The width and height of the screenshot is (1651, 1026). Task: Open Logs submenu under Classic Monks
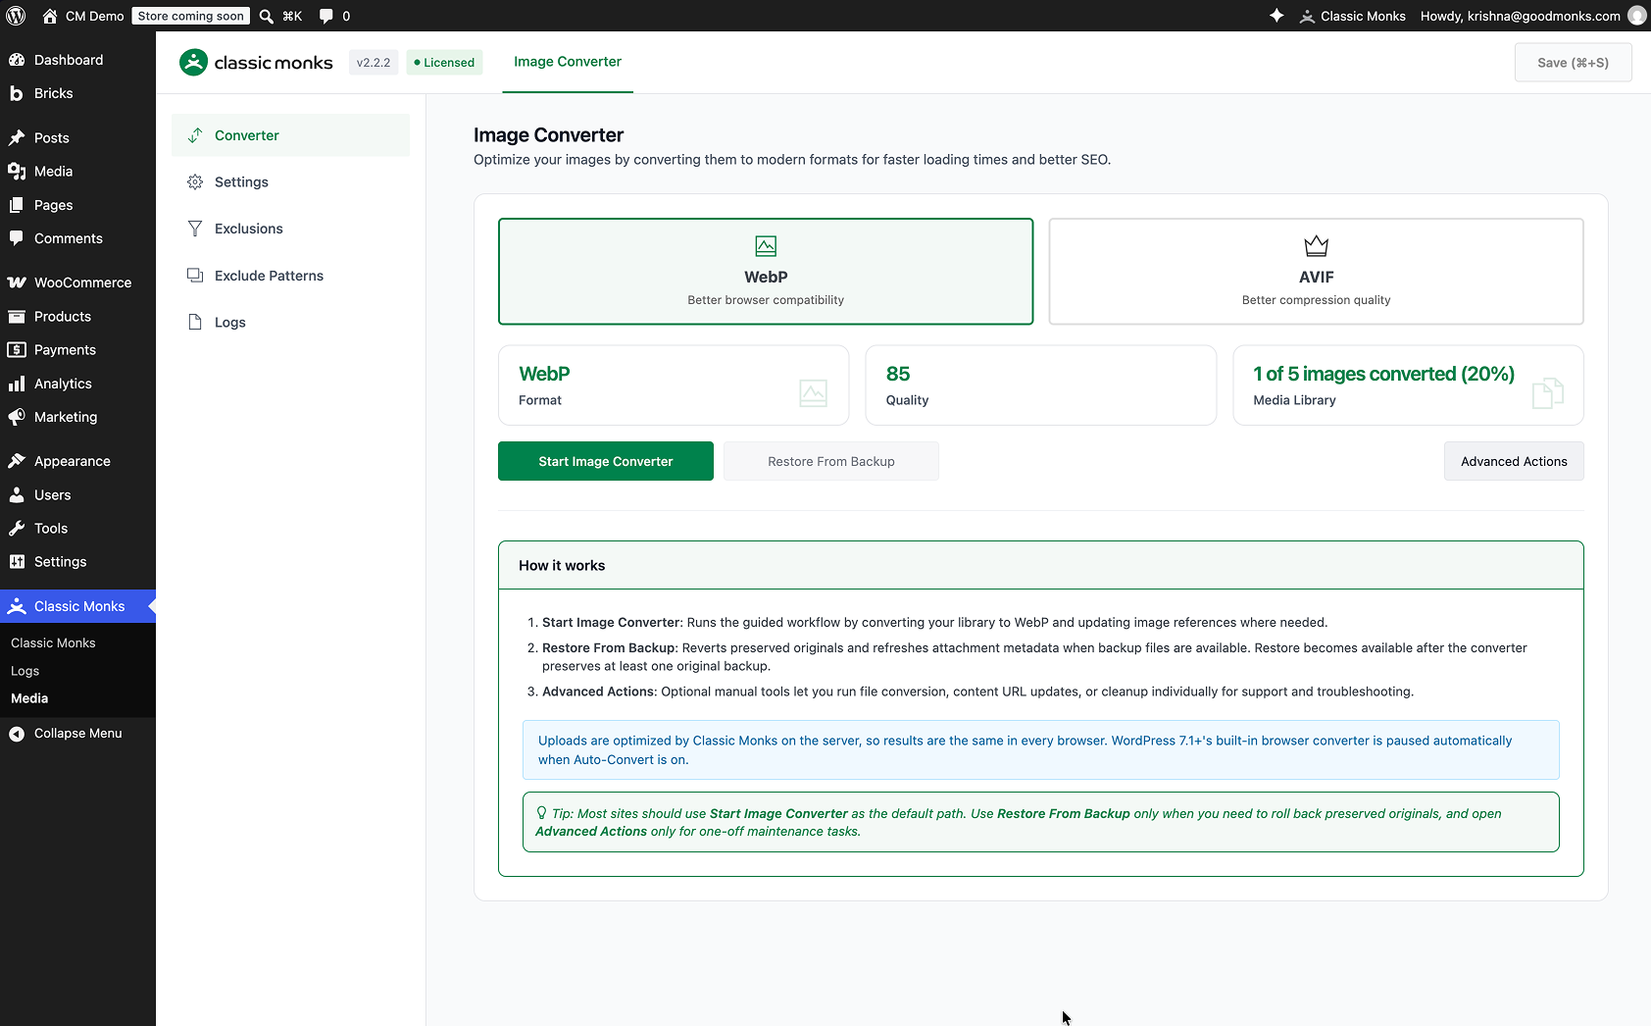click(25, 671)
